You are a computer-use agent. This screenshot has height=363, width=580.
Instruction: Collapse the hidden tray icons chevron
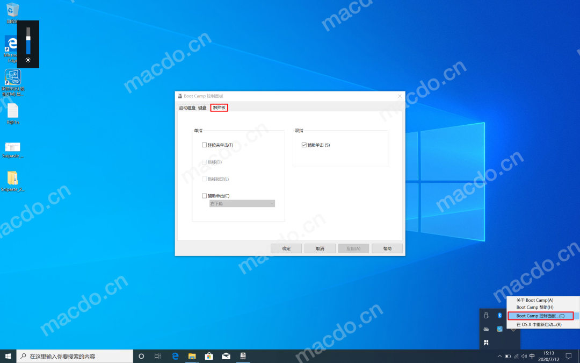click(499, 356)
